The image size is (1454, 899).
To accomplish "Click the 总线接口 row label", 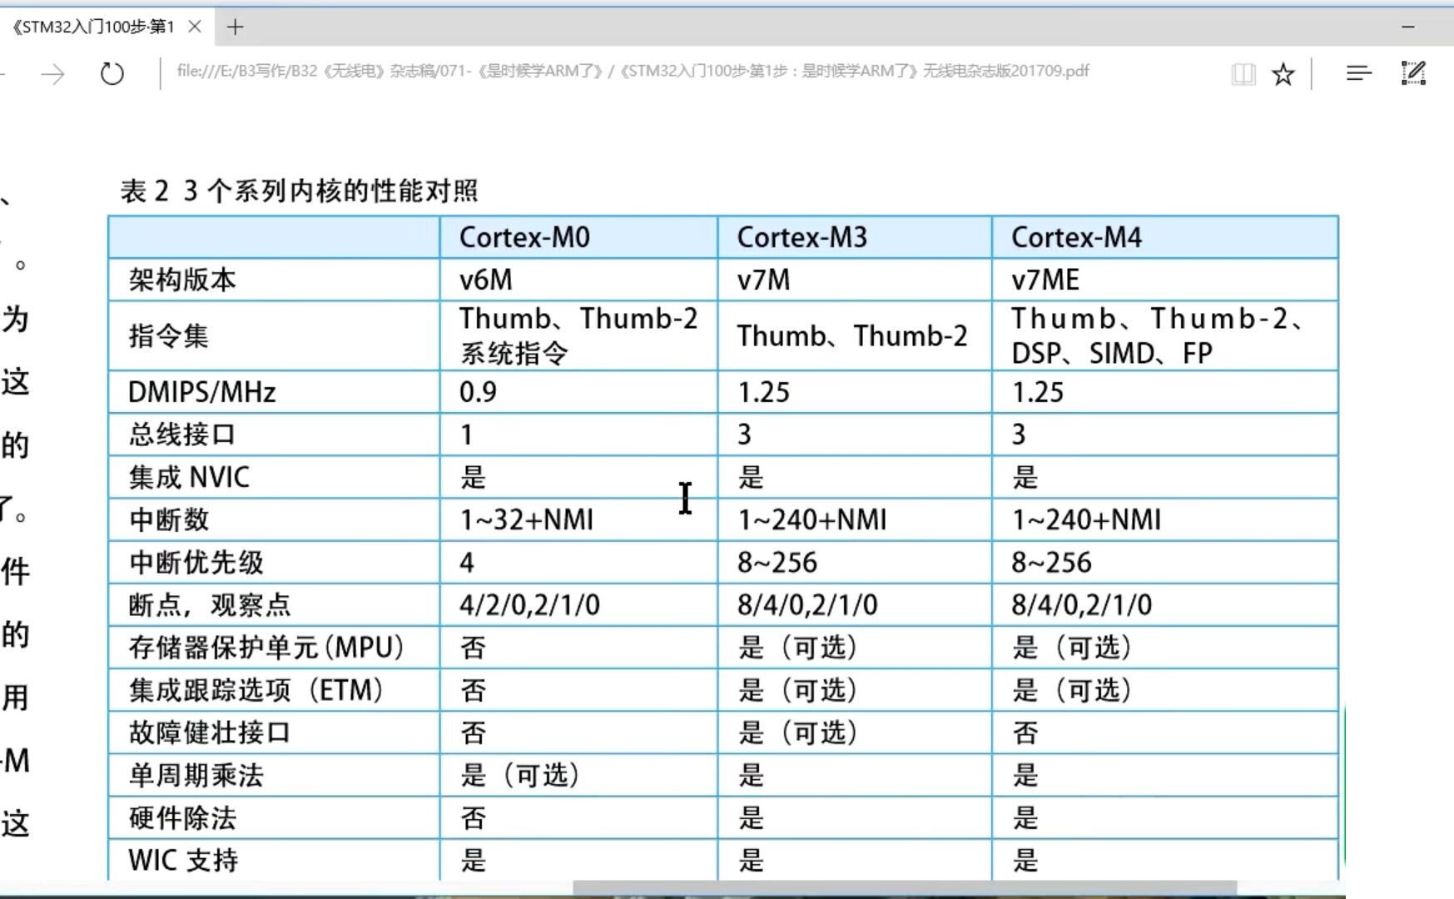I will pos(182,435).
